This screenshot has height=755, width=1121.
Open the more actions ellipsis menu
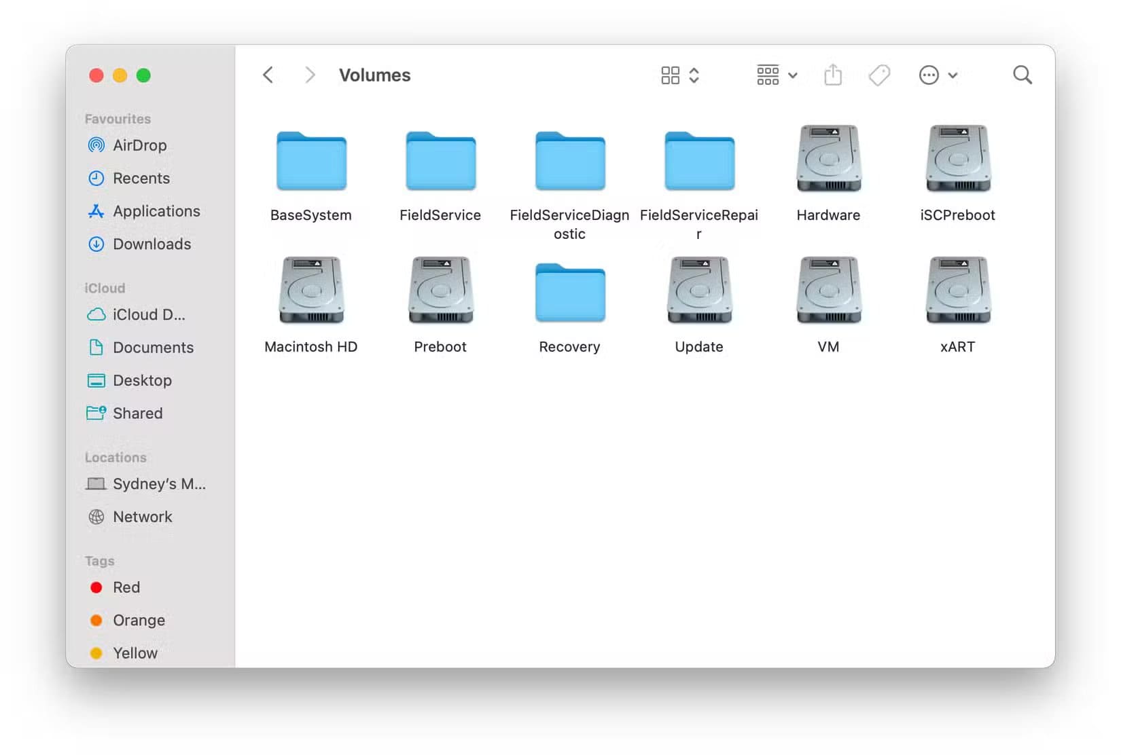coord(938,75)
